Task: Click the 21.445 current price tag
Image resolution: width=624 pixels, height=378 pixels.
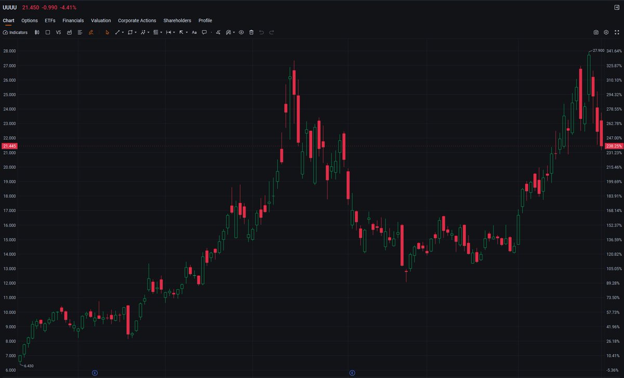Action: pyautogui.click(x=10, y=146)
